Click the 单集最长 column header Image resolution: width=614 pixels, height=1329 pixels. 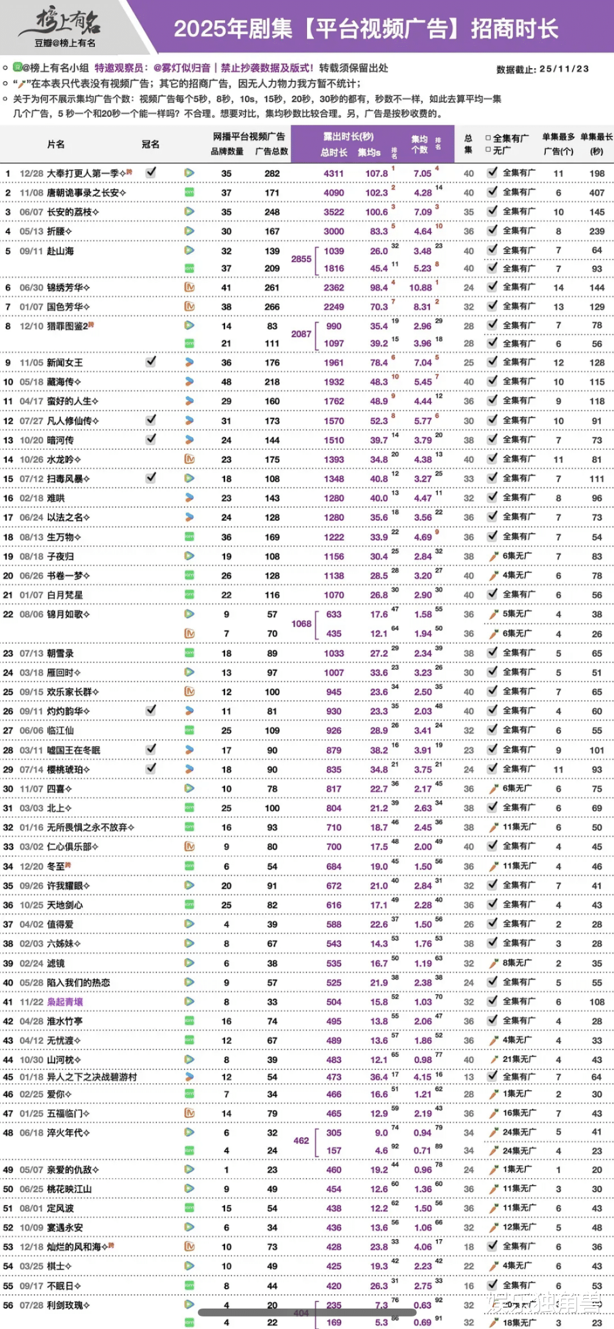click(x=596, y=136)
